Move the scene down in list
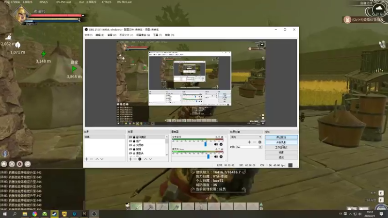 (102, 159)
